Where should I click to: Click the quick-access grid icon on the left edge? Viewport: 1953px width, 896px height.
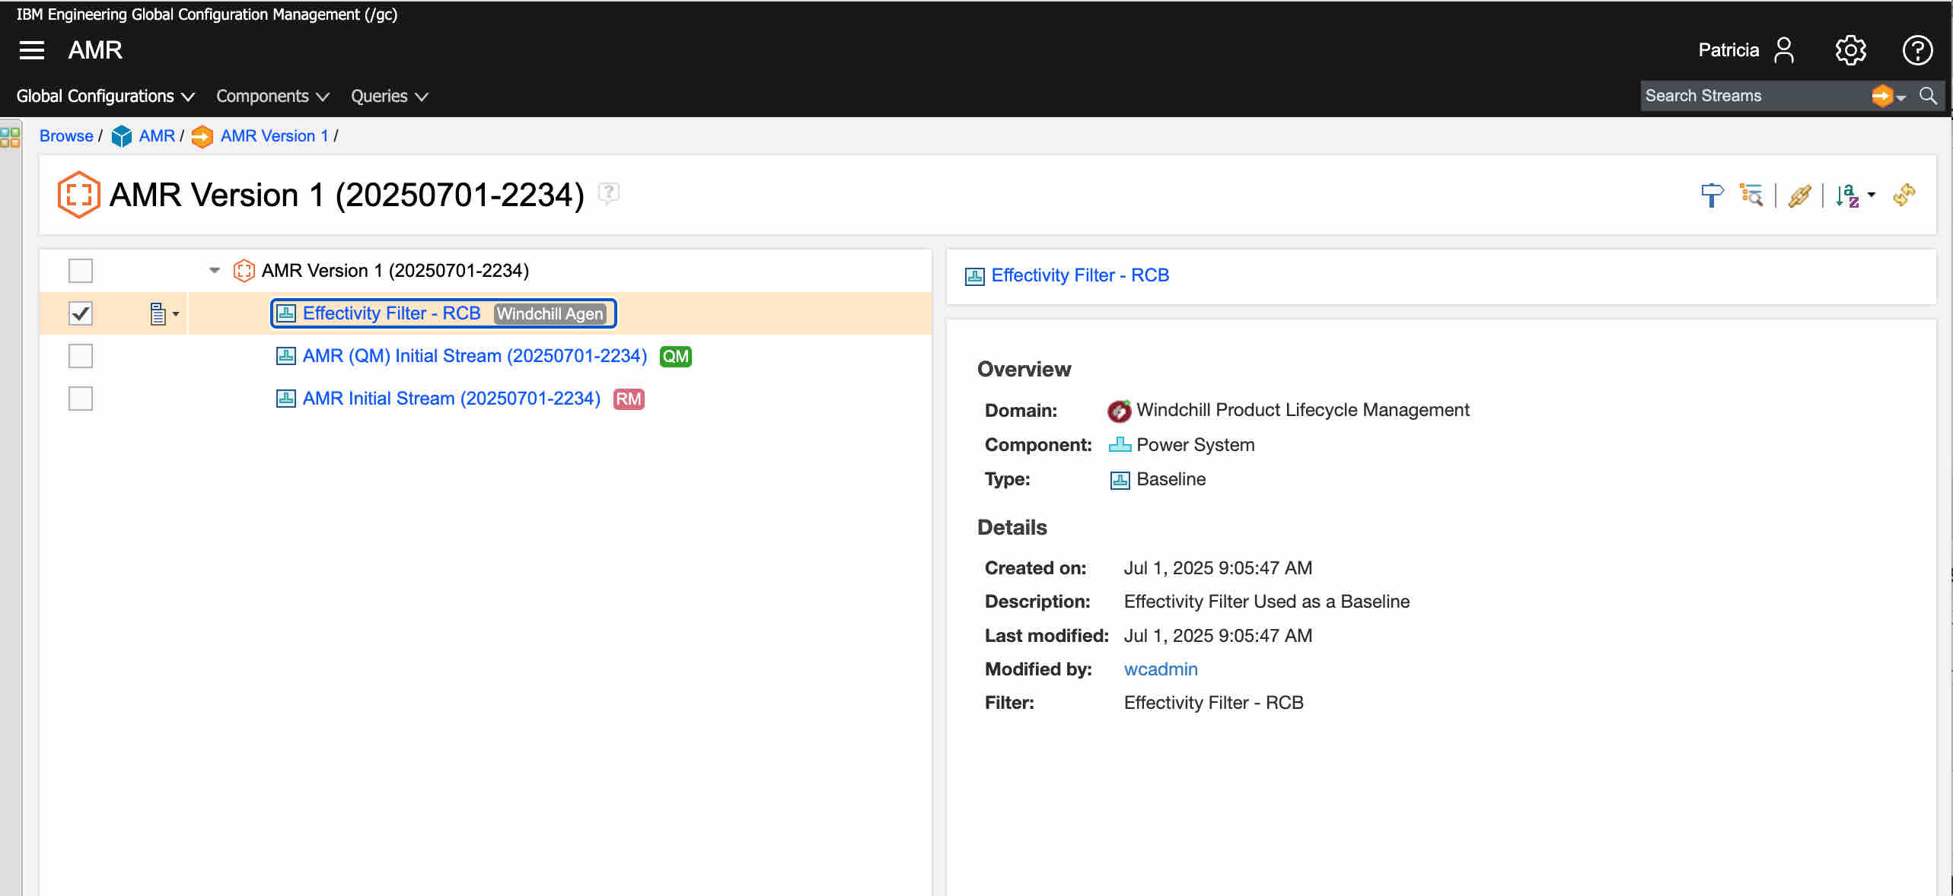pyautogui.click(x=10, y=137)
